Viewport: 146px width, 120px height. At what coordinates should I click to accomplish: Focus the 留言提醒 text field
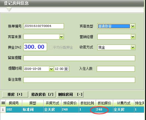click(x=79, y=58)
